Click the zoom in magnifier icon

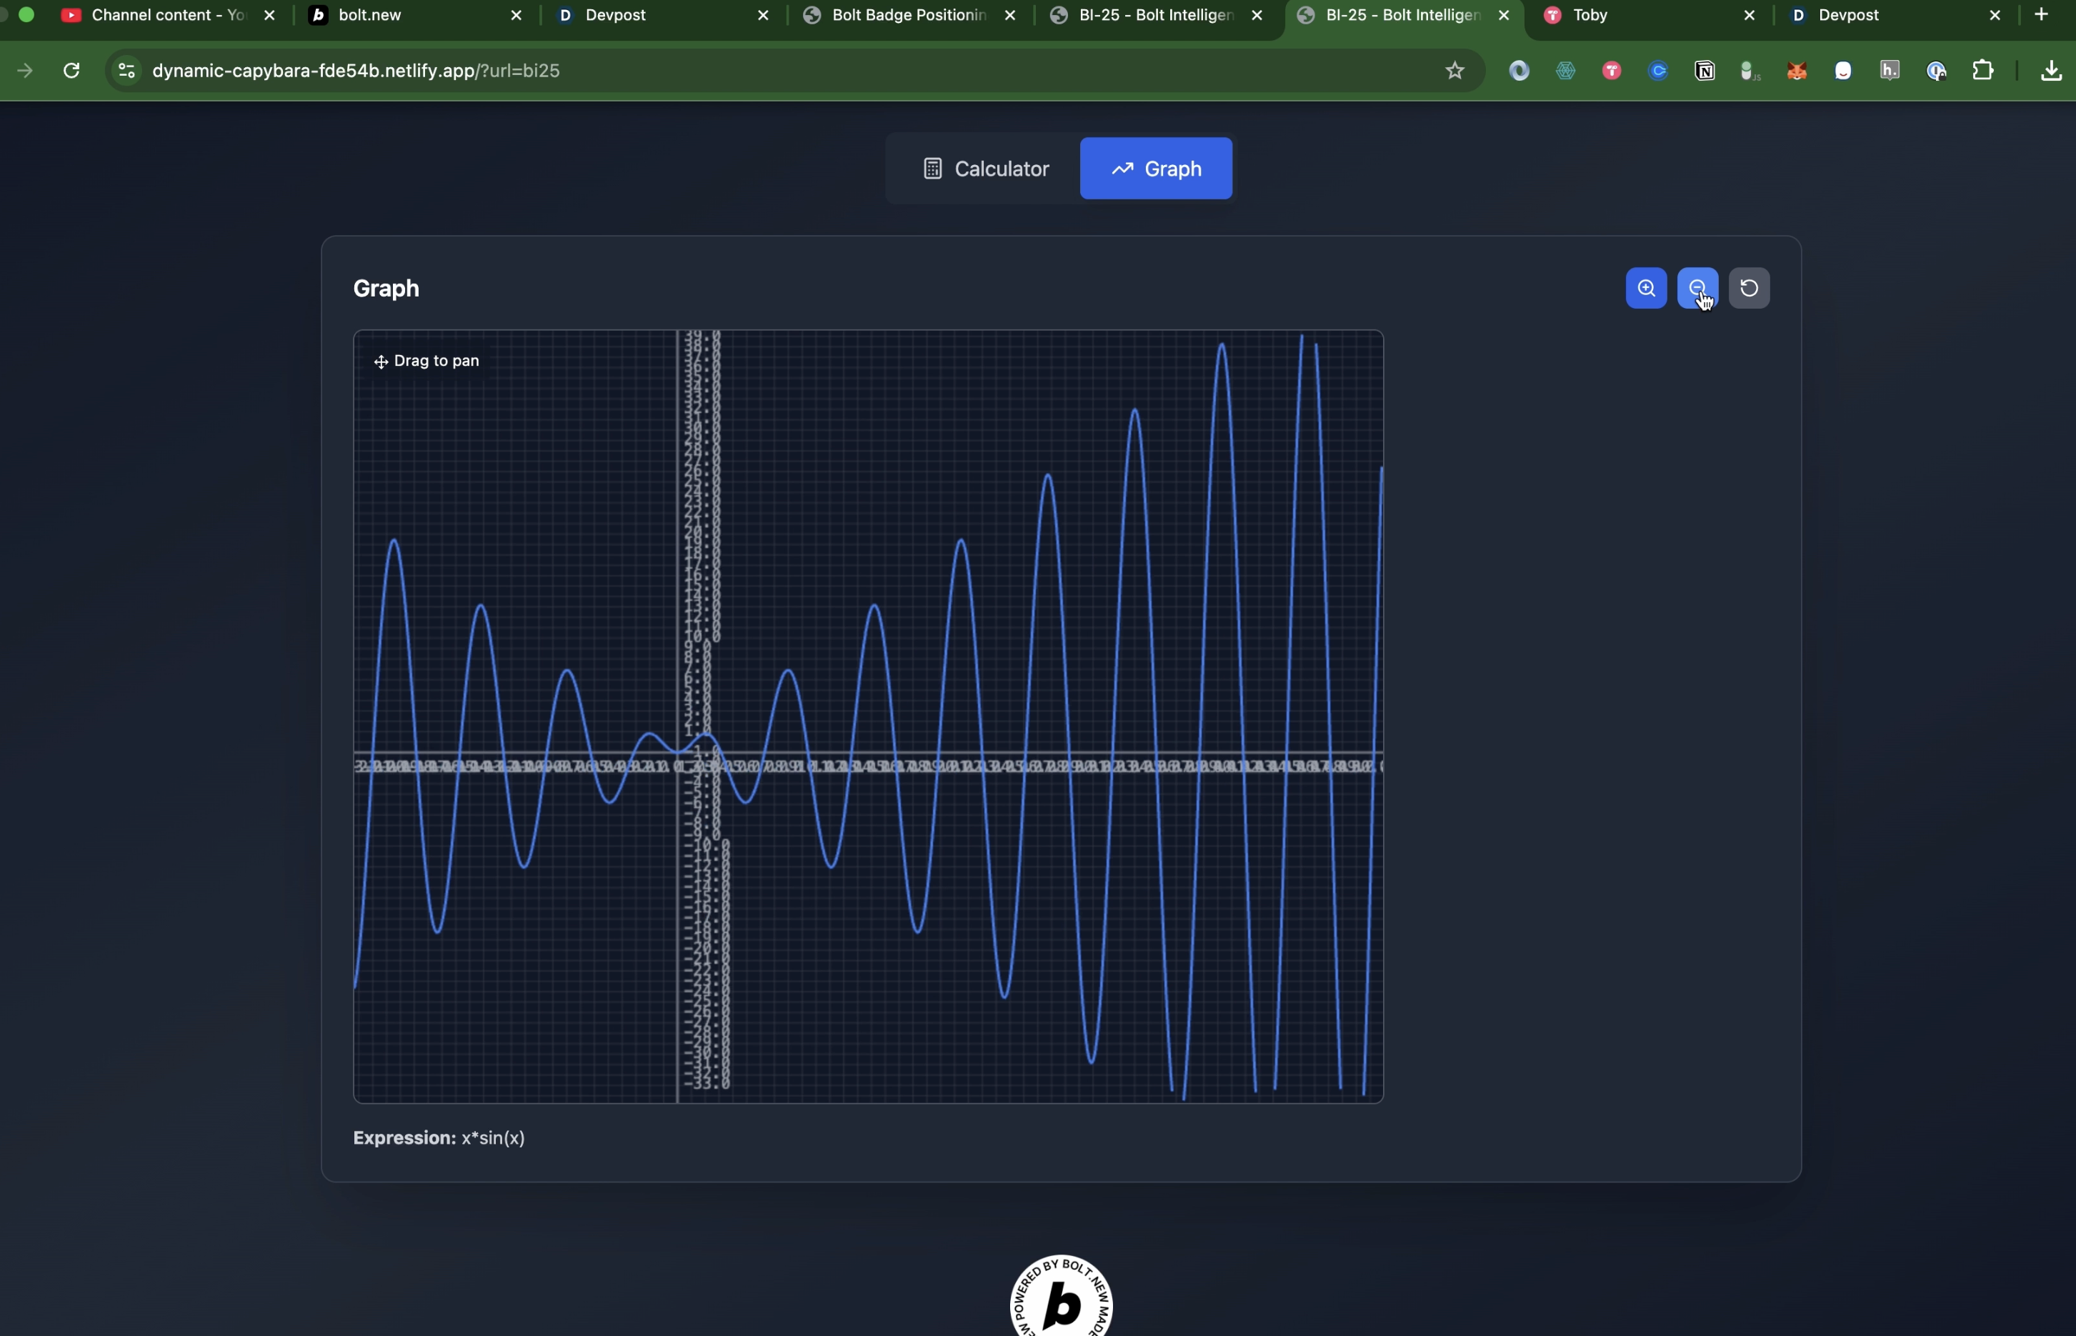[1646, 289]
